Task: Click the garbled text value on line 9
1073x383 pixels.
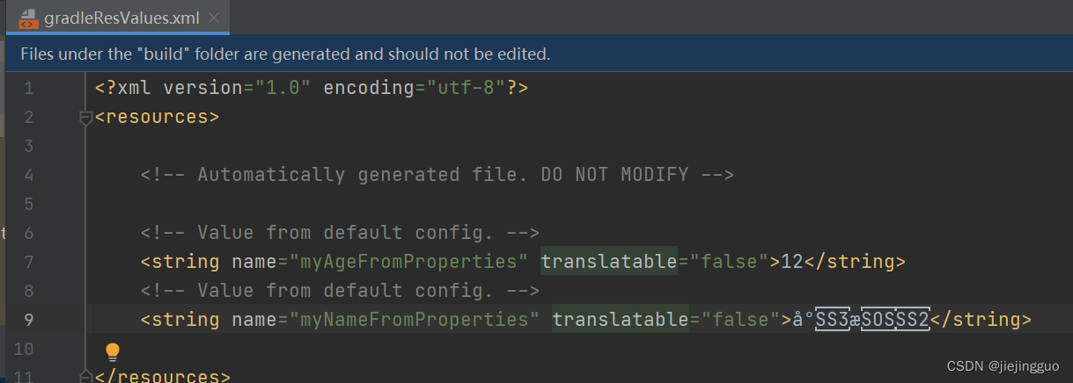Action: pyautogui.click(x=861, y=320)
